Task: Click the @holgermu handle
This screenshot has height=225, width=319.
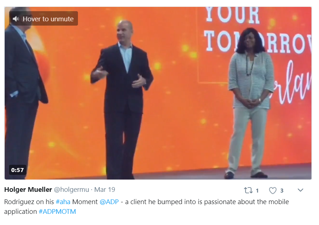Action: [71, 190]
